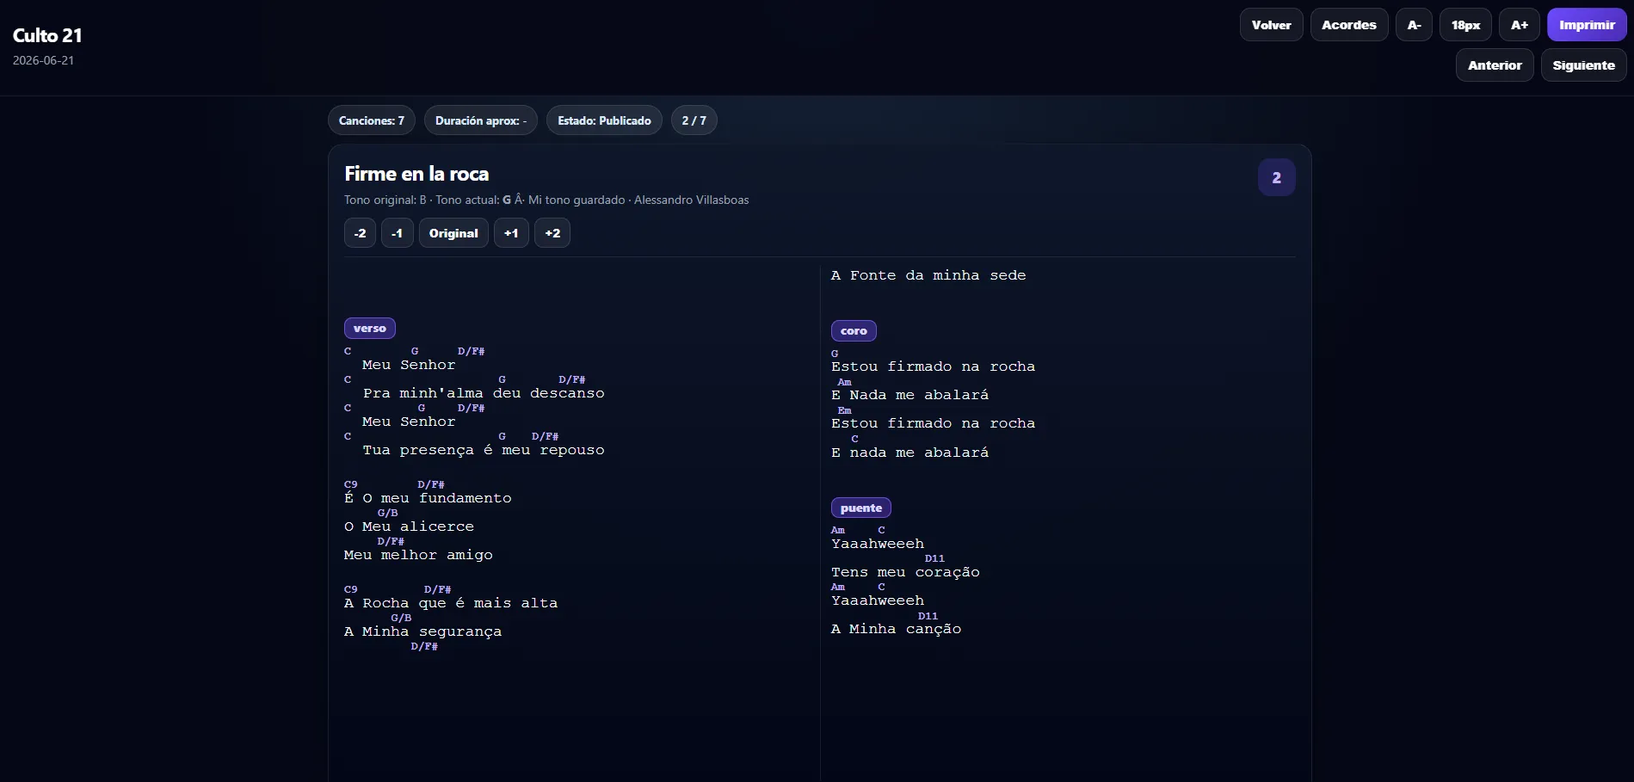Increase font size with A+ button

coord(1519,25)
